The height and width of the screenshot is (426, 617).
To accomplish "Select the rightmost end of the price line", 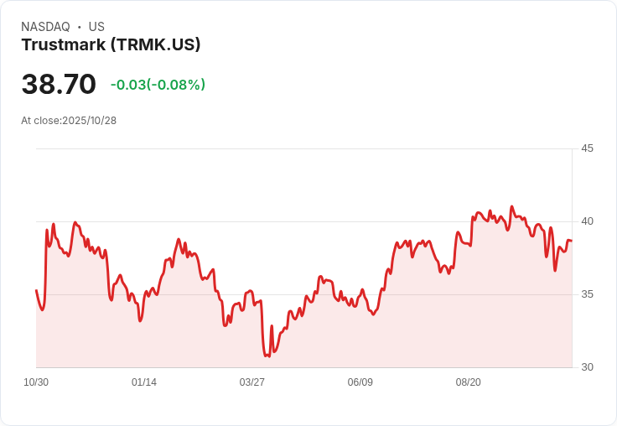I will click(x=572, y=241).
